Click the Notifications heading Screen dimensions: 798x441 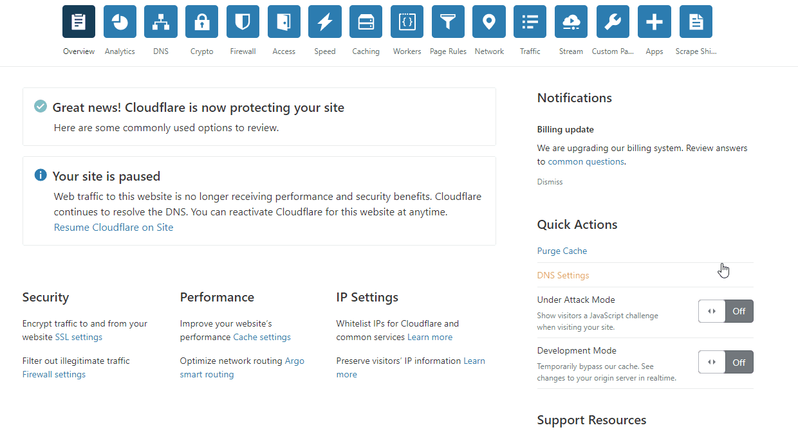(x=574, y=98)
